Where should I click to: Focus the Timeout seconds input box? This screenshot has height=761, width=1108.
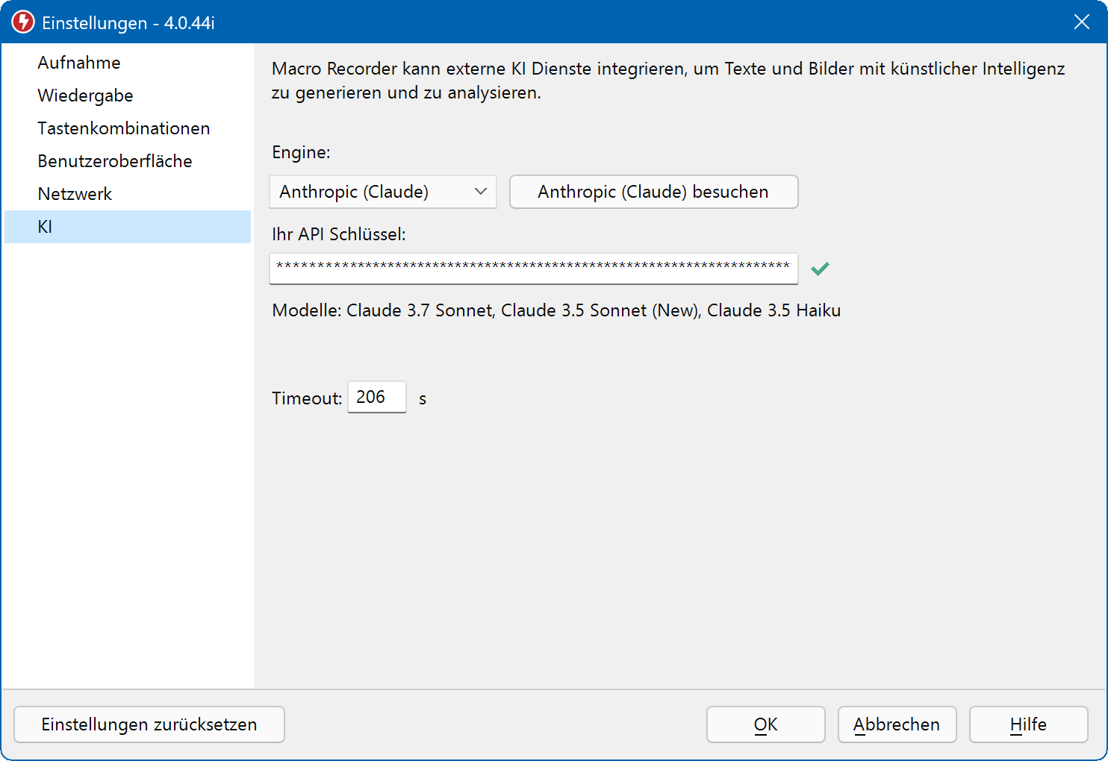[376, 397]
